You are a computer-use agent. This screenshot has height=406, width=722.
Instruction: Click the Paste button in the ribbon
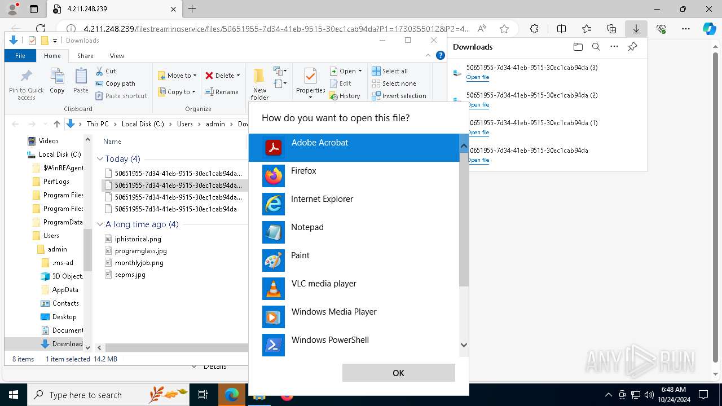pyautogui.click(x=81, y=81)
